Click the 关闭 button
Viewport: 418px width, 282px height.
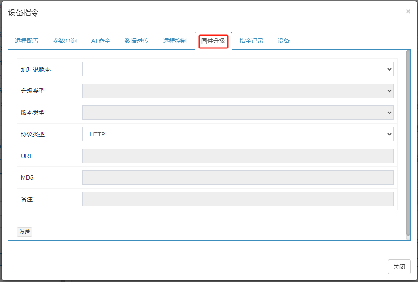pos(399,267)
